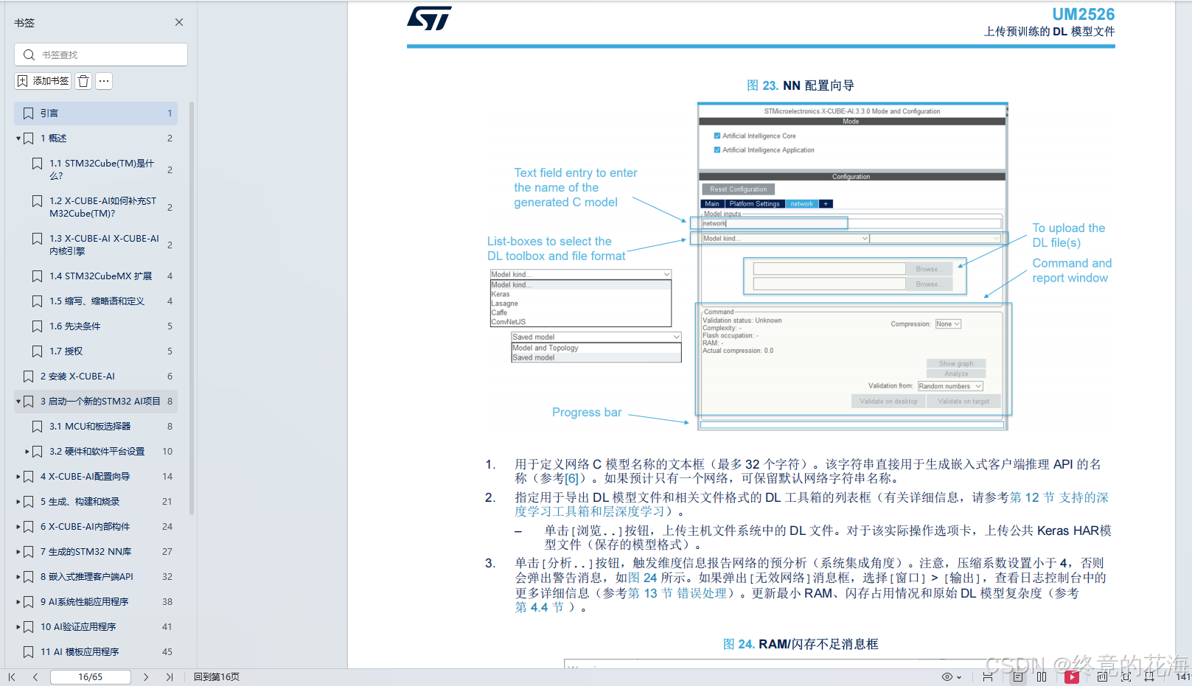Open bookmark '1.7 授权'
This screenshot has width=1192, height=686.
[x=66, y=351]
